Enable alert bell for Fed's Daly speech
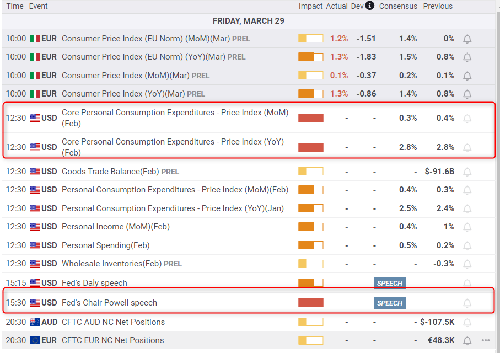The width and height of the screenshot is (500, 353). [x=467, y=283]
